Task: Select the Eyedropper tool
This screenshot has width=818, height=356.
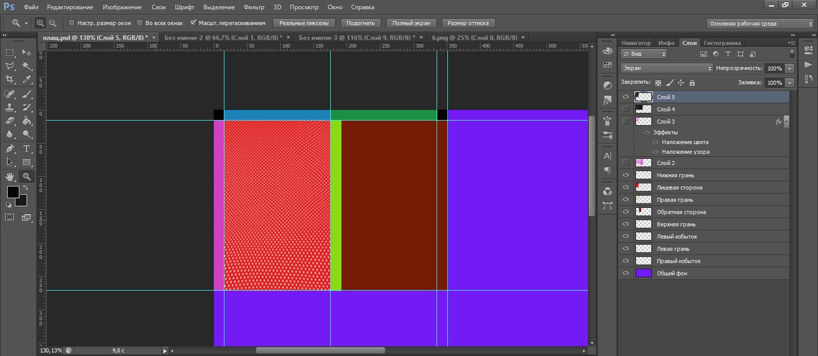Action: (27, 80)
